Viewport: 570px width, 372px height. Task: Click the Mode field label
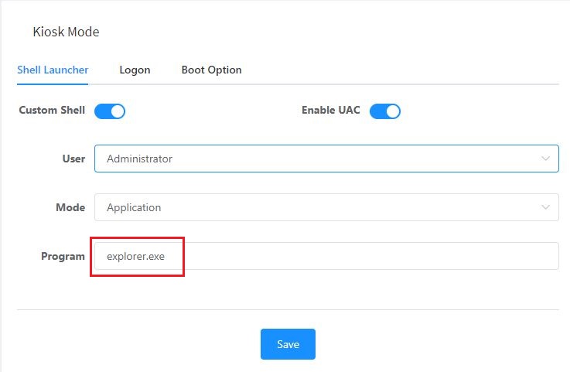[70, 207]
